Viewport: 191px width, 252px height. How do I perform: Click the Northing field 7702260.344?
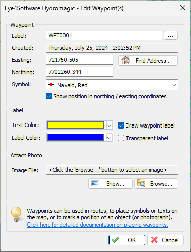point(80,72)
